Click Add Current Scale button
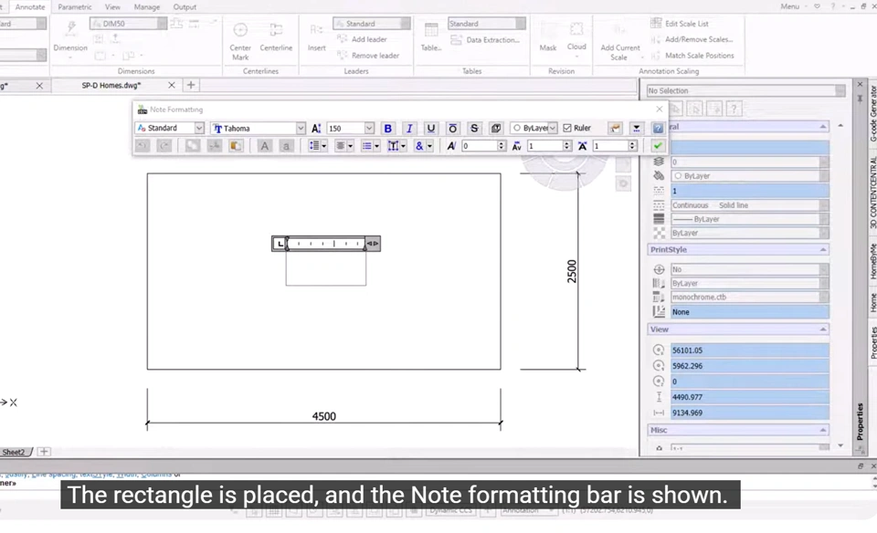 click(x=619, y=41)
